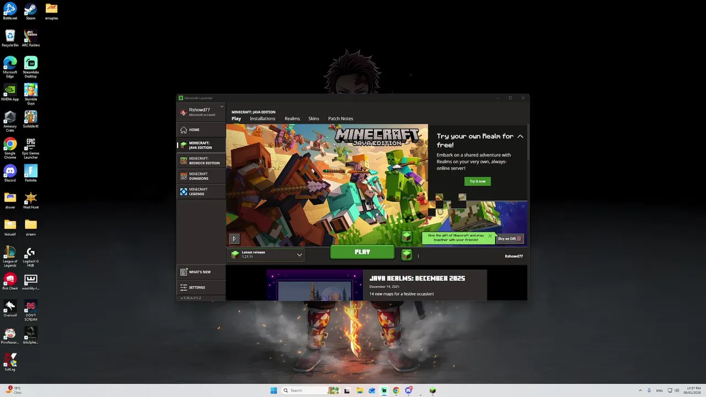
Task: Click the Buy as Gift button
Action: click(510, 239)
